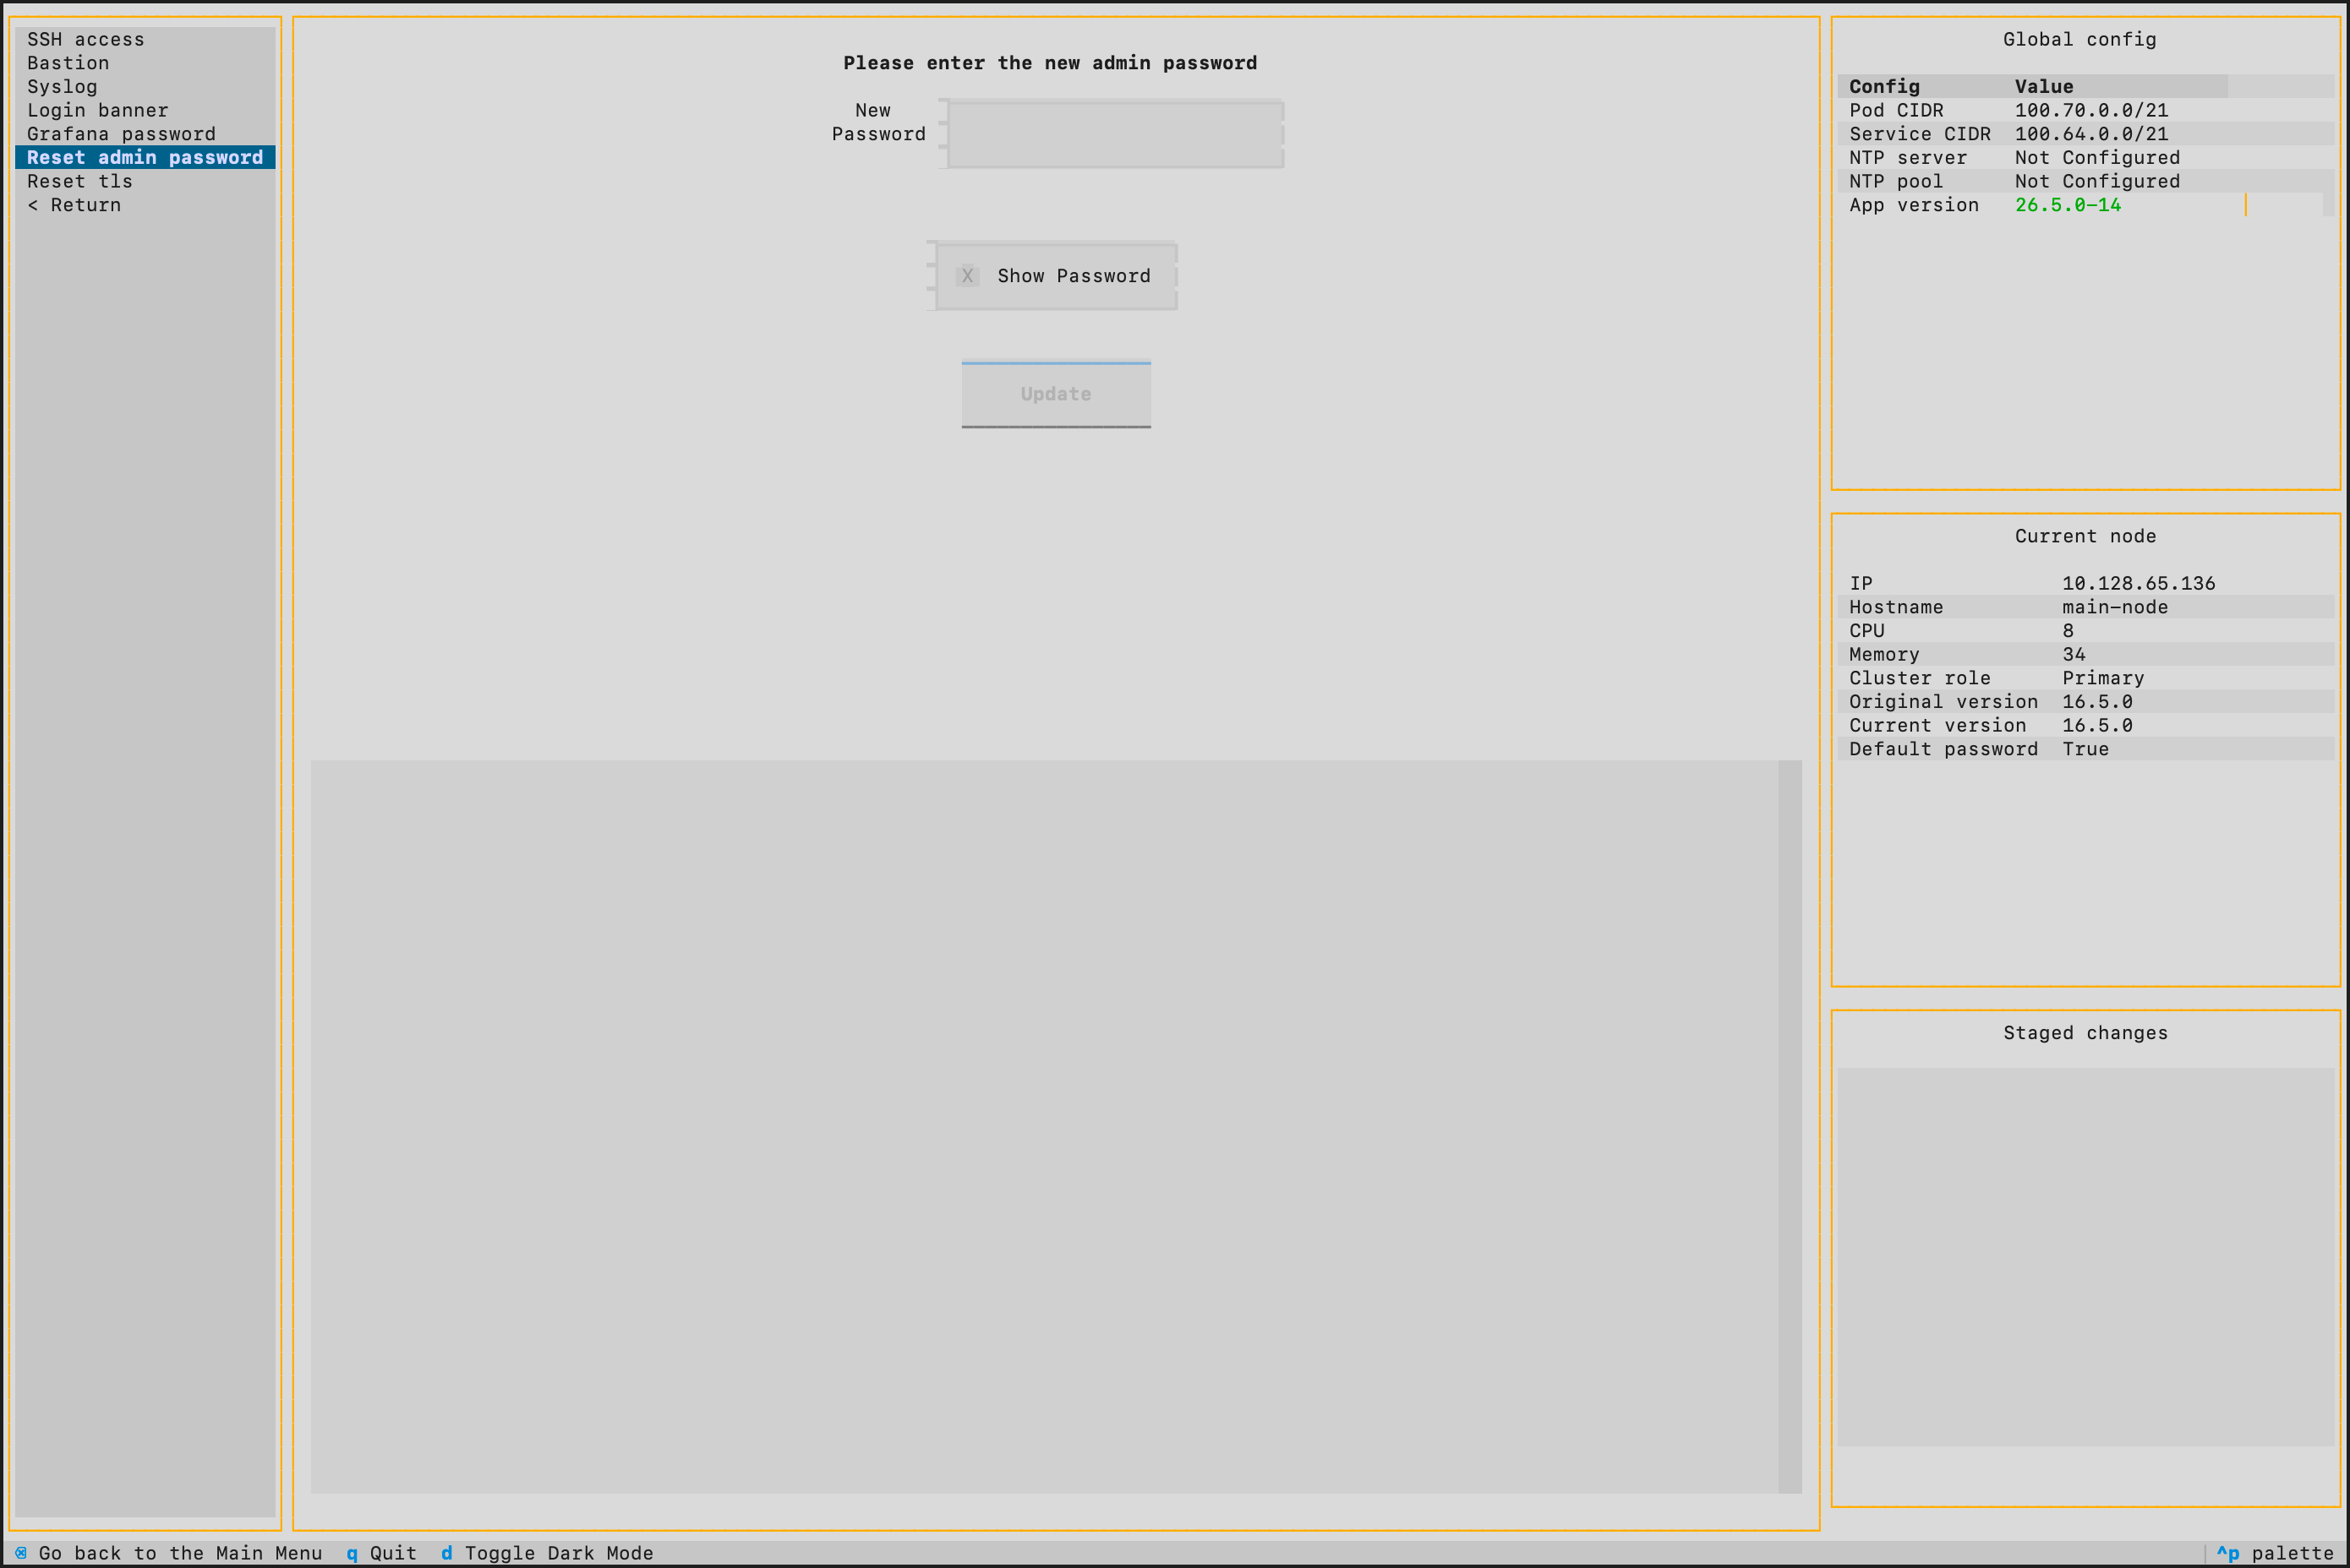
Task: Select Bastion in the side menu
Action: pos(145,63)
